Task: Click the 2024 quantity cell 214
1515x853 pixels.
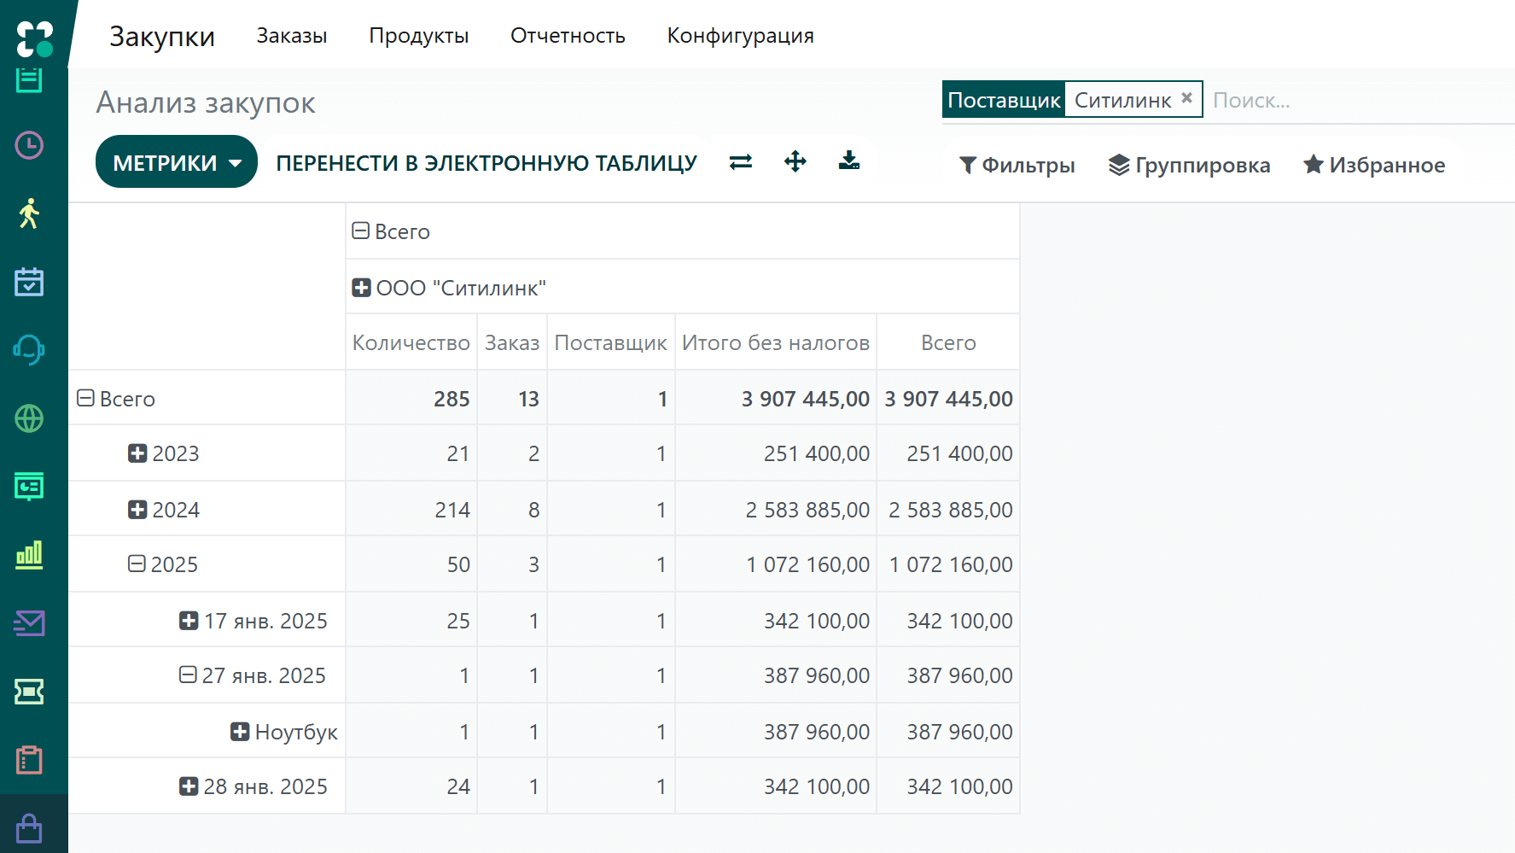Action: click(411, 510)
